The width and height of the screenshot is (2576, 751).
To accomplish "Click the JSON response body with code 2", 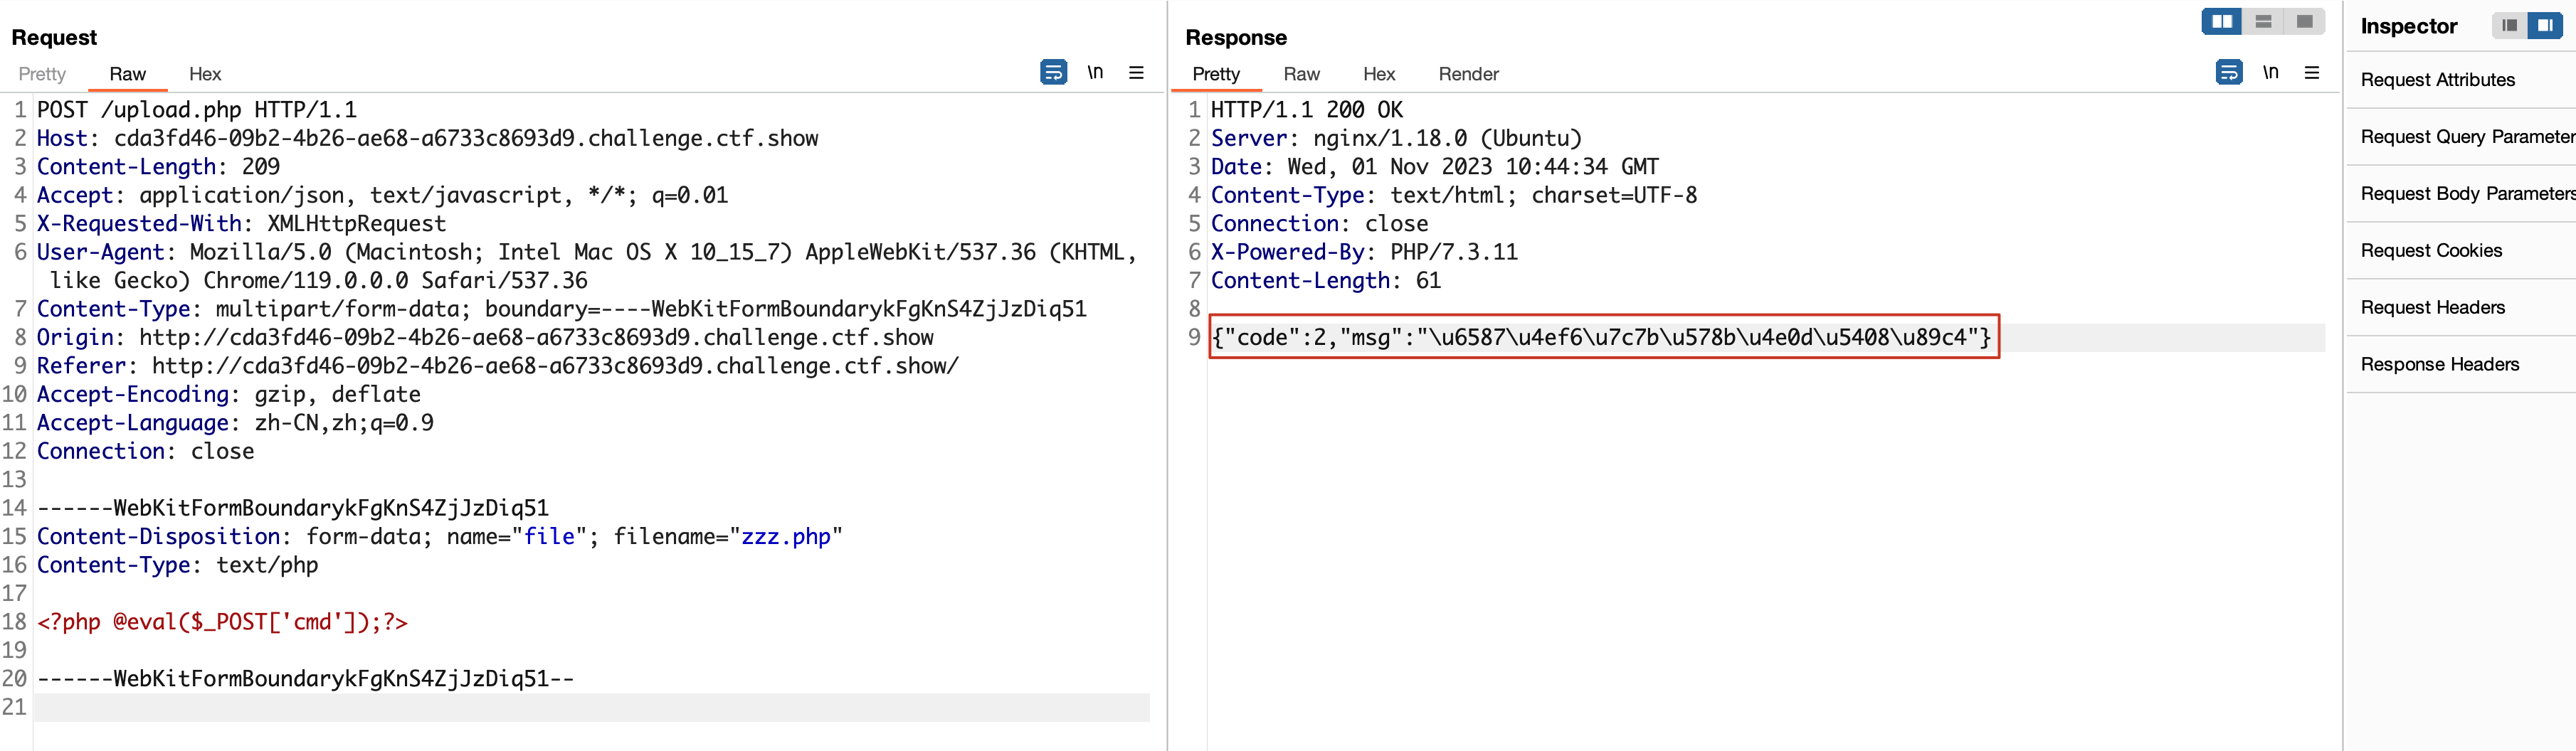I will [1603, 338].
